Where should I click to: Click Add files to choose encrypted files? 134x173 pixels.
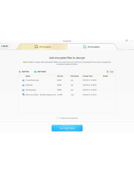click(24, 72)
